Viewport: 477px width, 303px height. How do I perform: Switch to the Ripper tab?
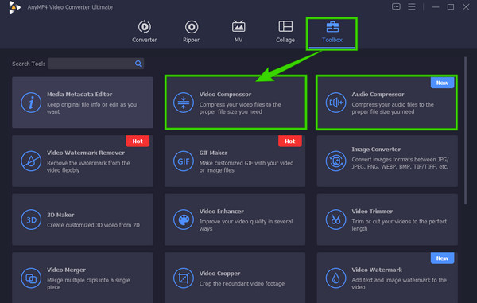[192, 32]
